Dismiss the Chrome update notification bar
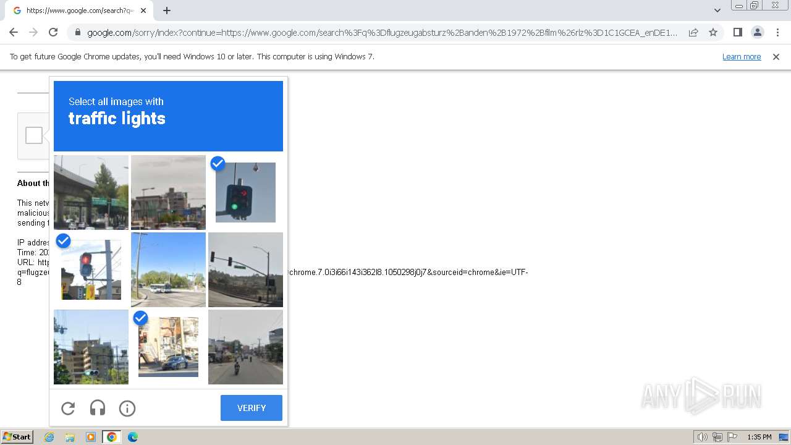The width and height of the screenshot is (791, 445). 776,57
